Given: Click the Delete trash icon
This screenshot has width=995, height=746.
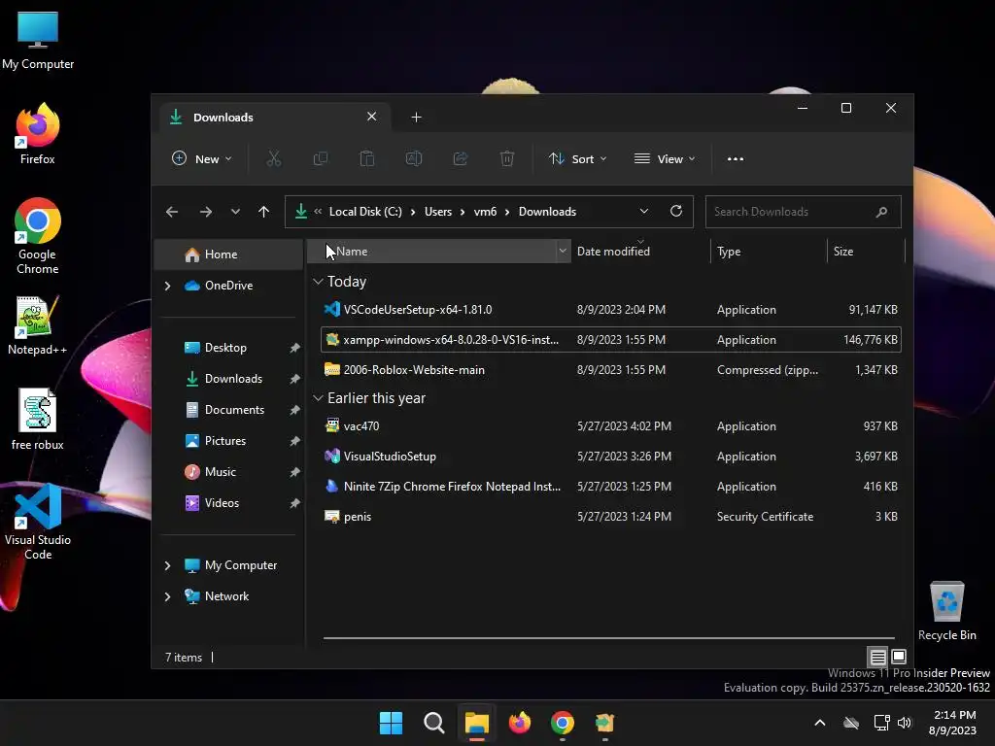Looking at the screenshot, I should [506, 158].
